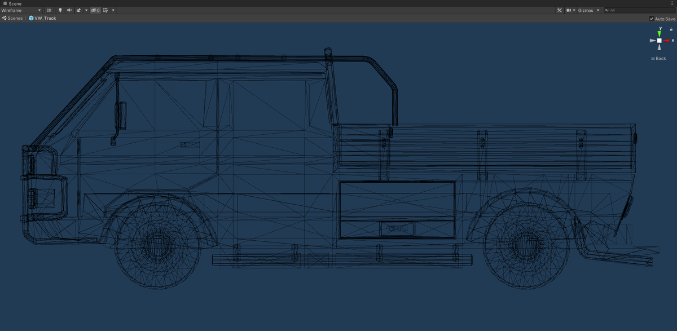Focus the scene search field
The image size is (677, 331).
point(639,10)
